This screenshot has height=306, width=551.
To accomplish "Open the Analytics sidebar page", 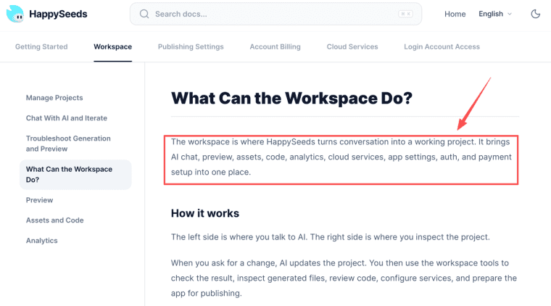I will click(x=42, y=241).
